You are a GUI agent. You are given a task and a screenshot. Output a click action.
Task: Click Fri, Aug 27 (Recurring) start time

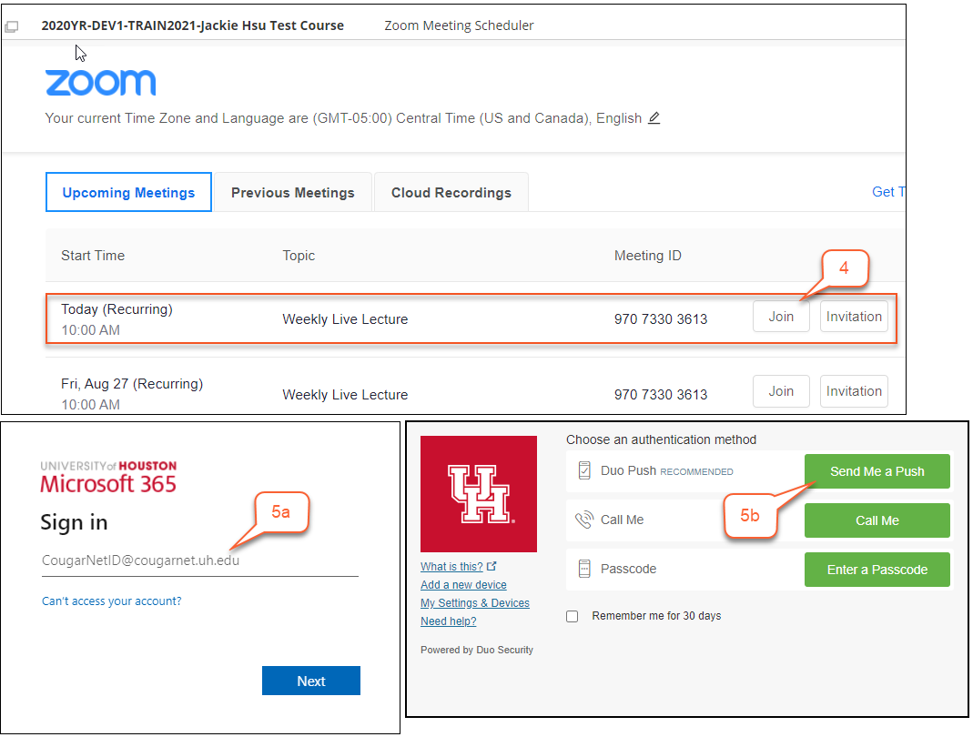click(x=132, y=384)
